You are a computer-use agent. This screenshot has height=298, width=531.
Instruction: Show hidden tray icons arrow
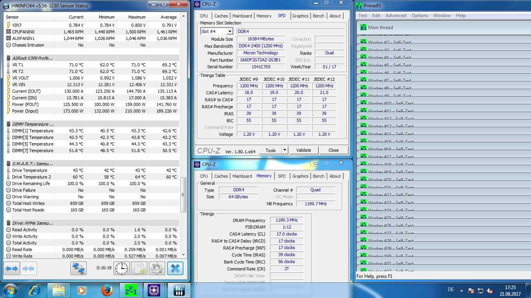point(461,290)
